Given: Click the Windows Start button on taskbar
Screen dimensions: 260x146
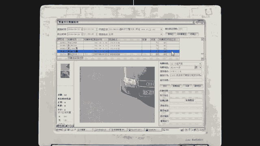Looking at the screenshot, I should pyautogui.click(x=59, y=130).
